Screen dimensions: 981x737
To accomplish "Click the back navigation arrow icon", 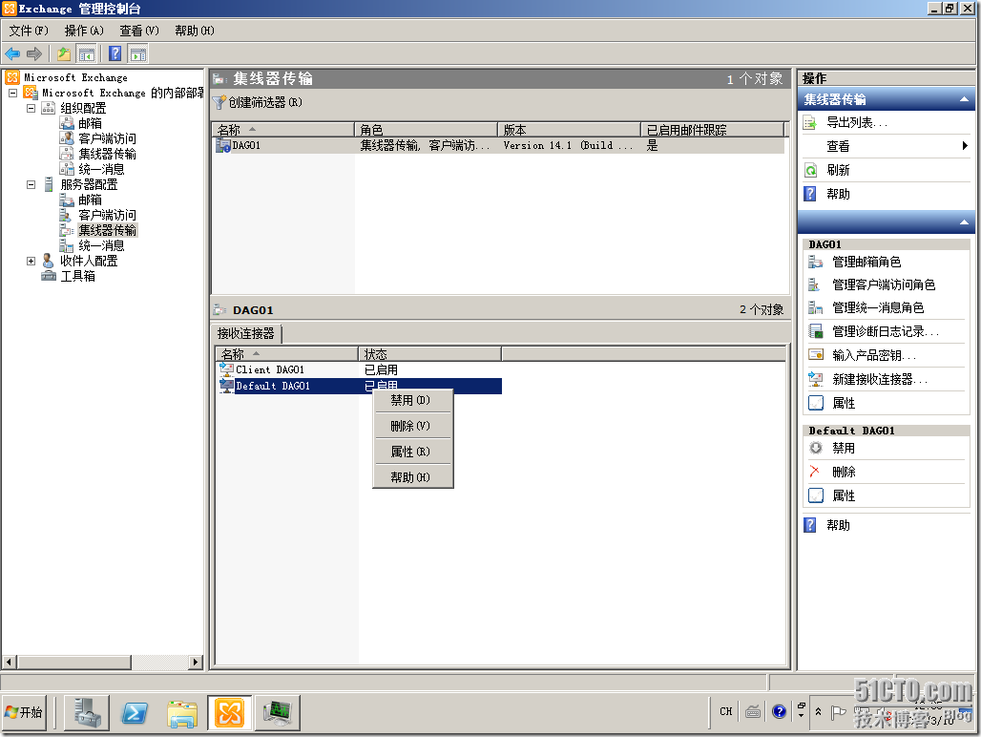I will 13,53.
